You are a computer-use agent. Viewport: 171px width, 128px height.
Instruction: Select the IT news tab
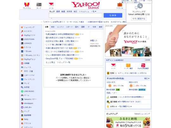point(89,27)
